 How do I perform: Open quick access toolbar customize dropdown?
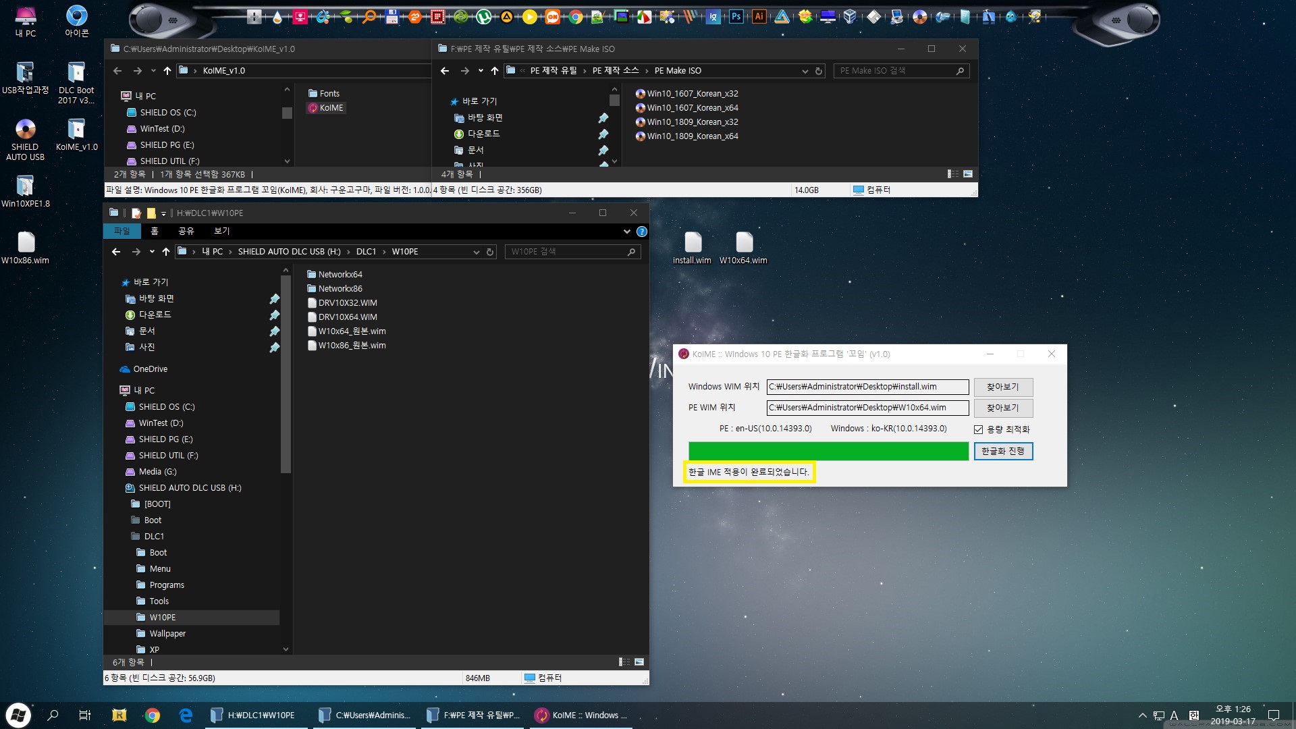(163, 213)
